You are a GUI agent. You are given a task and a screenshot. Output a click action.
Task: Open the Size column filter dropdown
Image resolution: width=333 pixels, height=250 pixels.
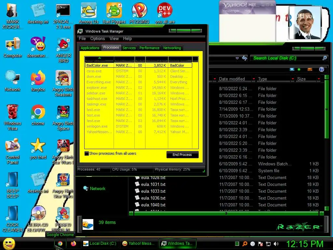(x=319, y=79)
